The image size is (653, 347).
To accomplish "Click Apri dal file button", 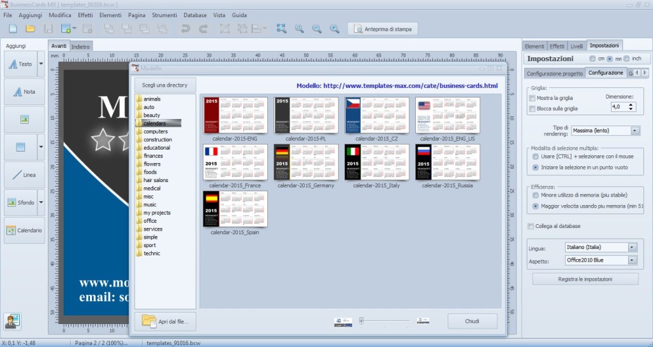I will pyautogui.click(x=165, y=322).
